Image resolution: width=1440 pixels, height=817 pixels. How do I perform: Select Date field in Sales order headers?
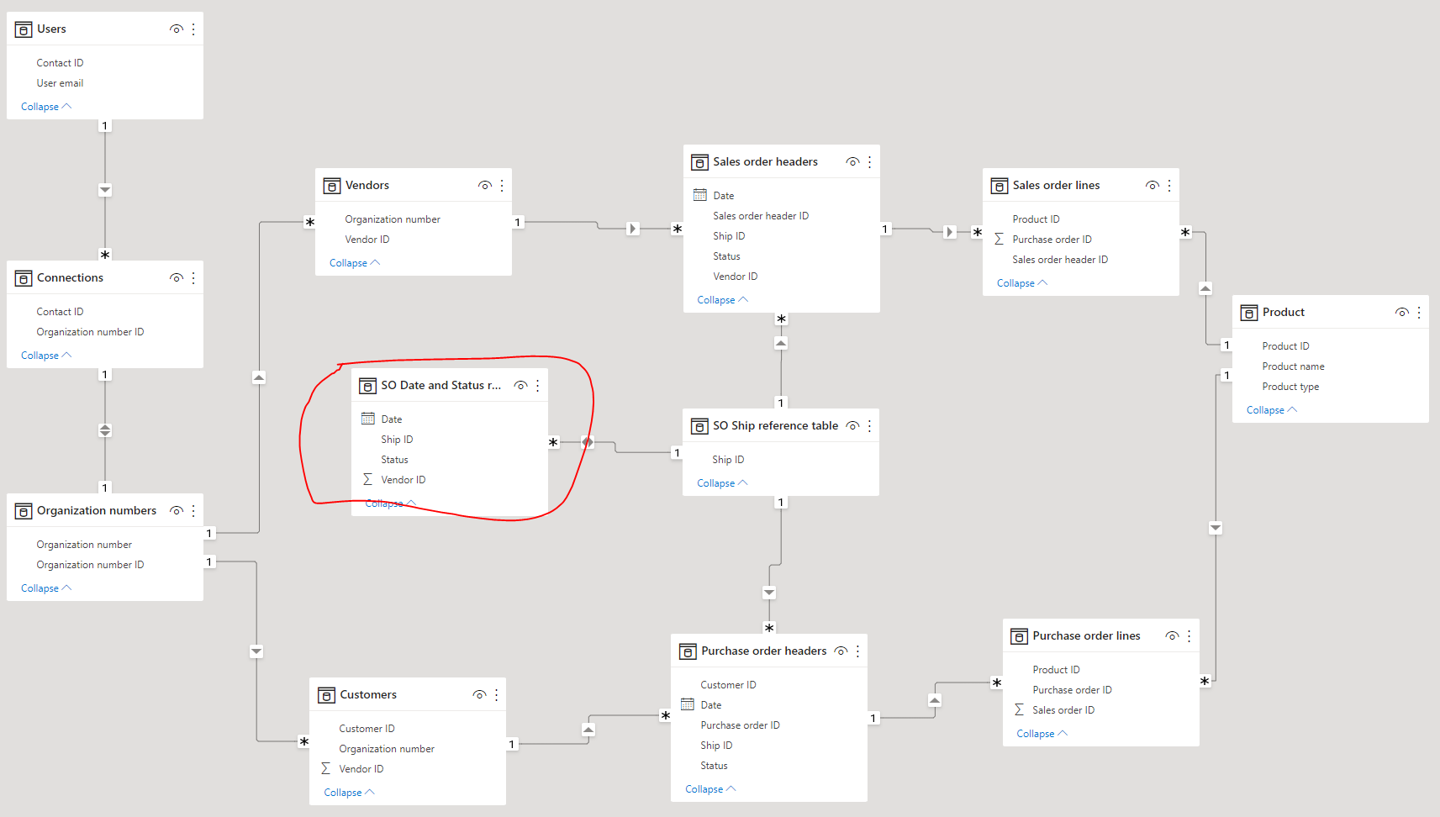(x=723, y=196)
